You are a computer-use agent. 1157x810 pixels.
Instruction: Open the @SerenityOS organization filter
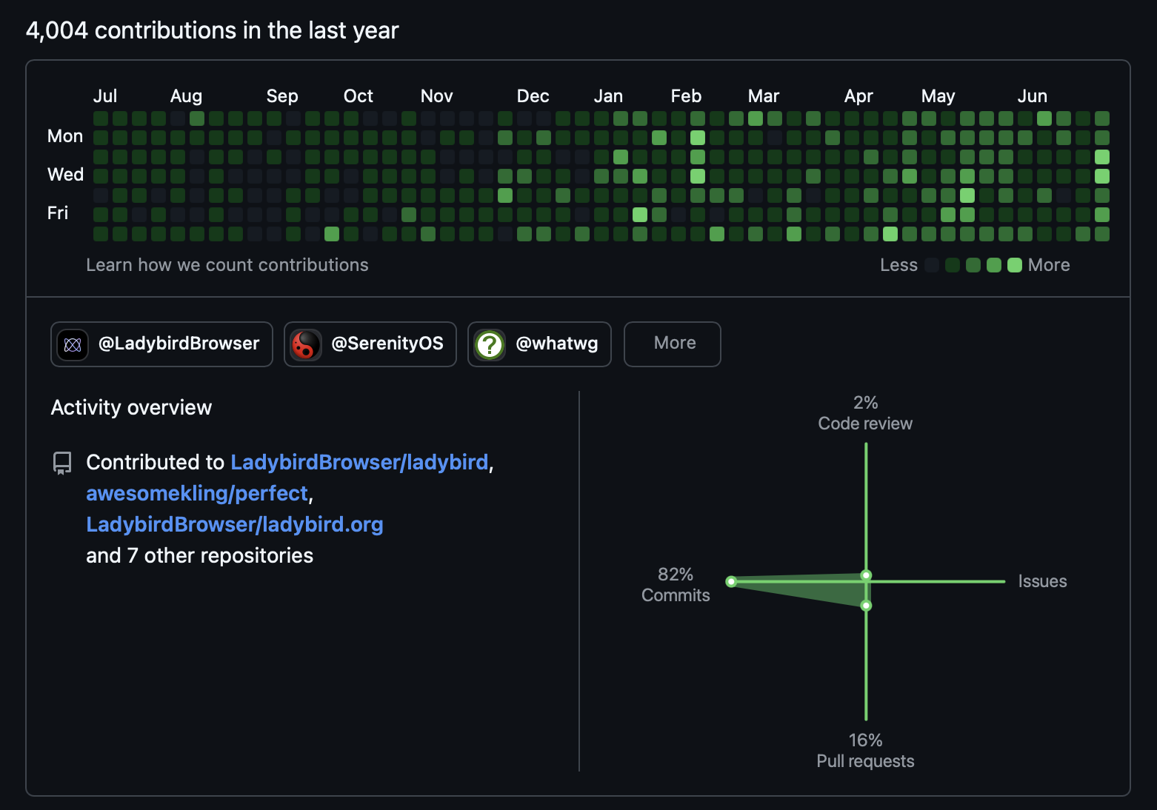point(370,344)
